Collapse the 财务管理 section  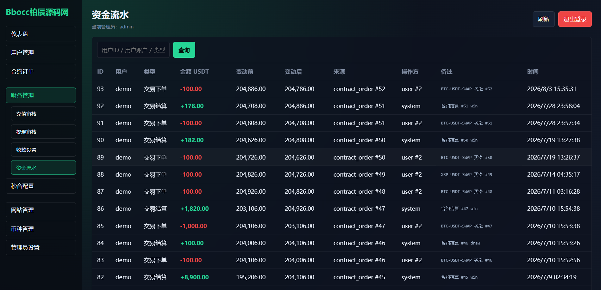tap(41, 95)
